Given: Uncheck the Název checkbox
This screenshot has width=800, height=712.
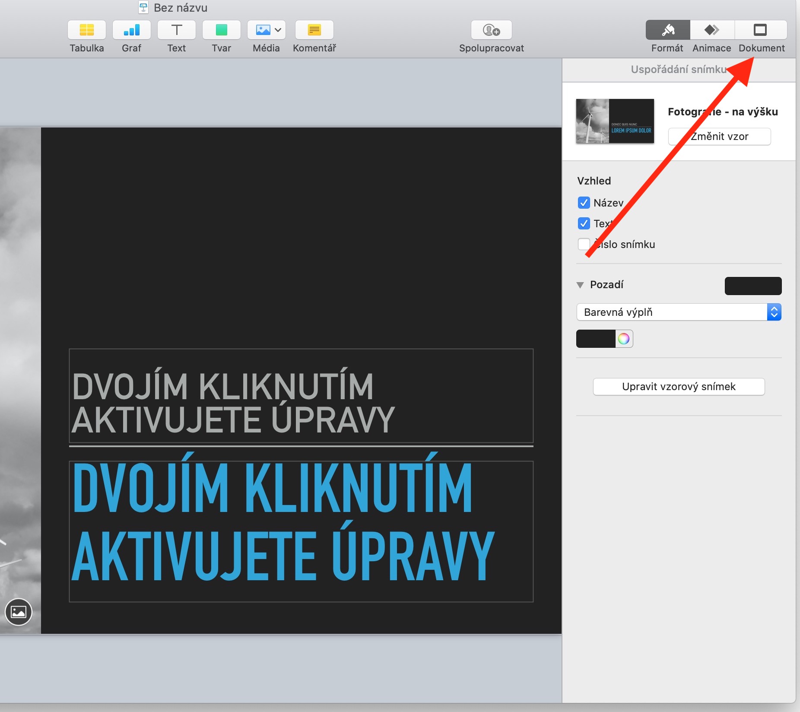Looking at the screenshot, I should click(584, 203).
